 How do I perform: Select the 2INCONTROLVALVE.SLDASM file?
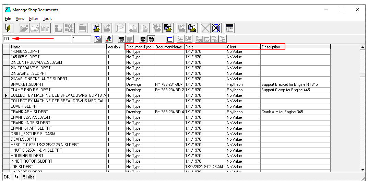click(x=36, y=62)
